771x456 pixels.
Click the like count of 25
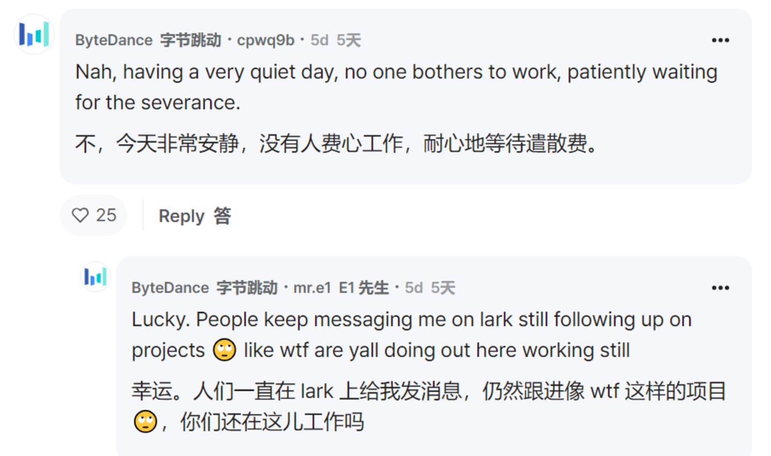click(106, 215)
